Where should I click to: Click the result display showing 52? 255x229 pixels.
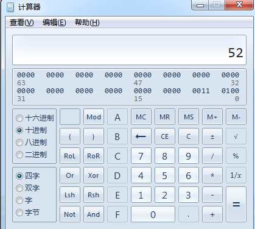click(x=129, y=50)
